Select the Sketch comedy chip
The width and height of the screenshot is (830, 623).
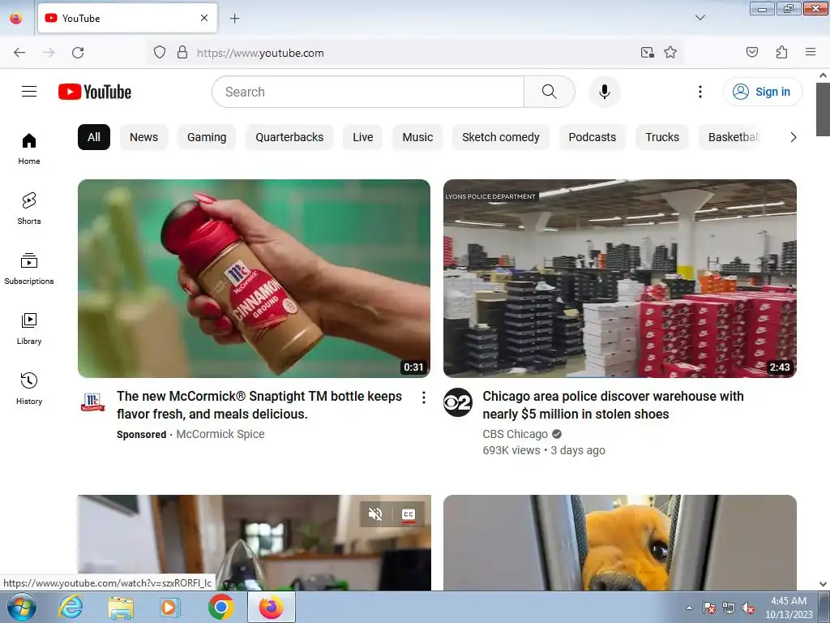pos(501,137)
